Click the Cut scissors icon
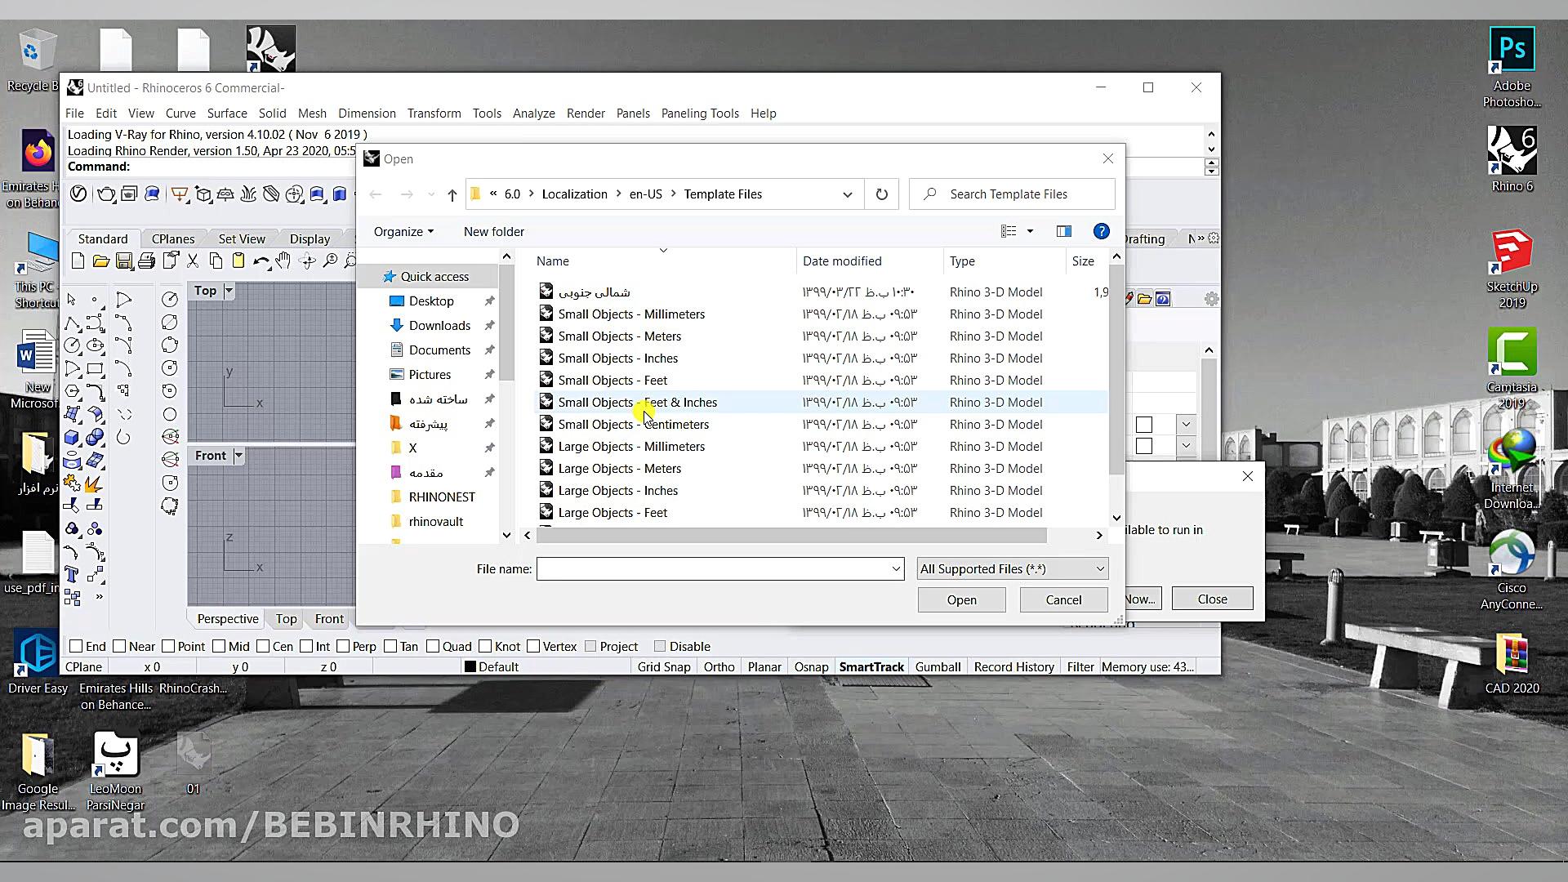Image resolution: width=1568 pixels, height=882 pixels. [x=193, y=261]
